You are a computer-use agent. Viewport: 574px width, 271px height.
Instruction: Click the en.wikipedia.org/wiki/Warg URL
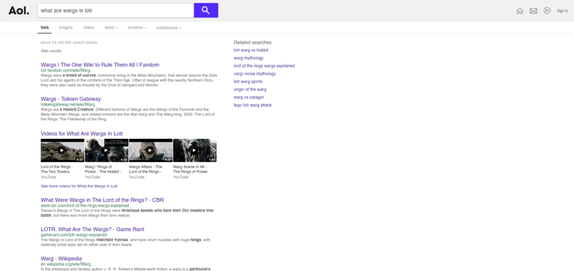(x=66, y=264)
